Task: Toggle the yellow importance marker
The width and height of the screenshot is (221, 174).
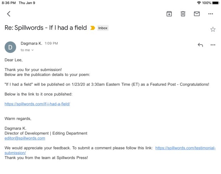Action: coord(93,28)
